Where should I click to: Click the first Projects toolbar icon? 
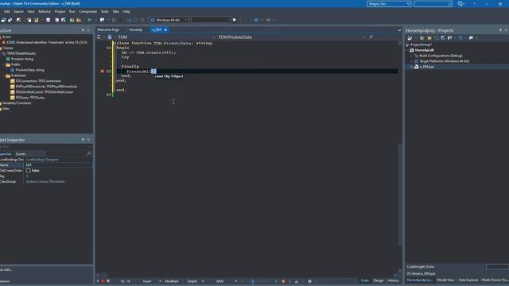point(410,38)
